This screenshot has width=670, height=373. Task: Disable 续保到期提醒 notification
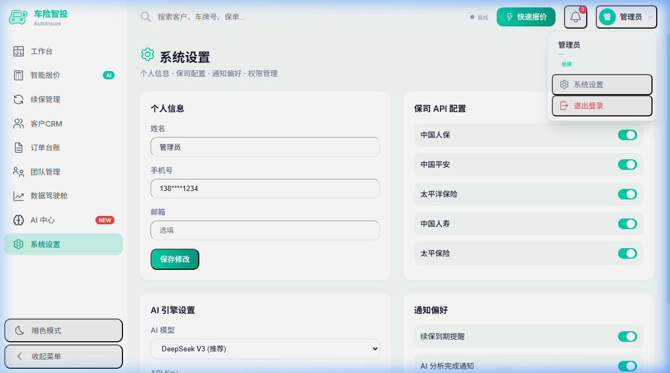coord(628,336)
